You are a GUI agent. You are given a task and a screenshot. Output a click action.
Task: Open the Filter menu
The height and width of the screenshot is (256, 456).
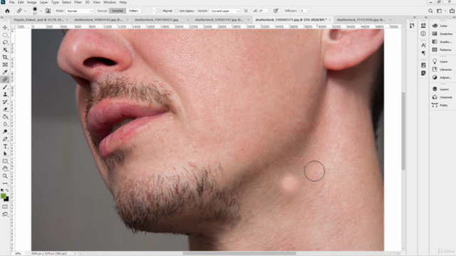(78, 2)
